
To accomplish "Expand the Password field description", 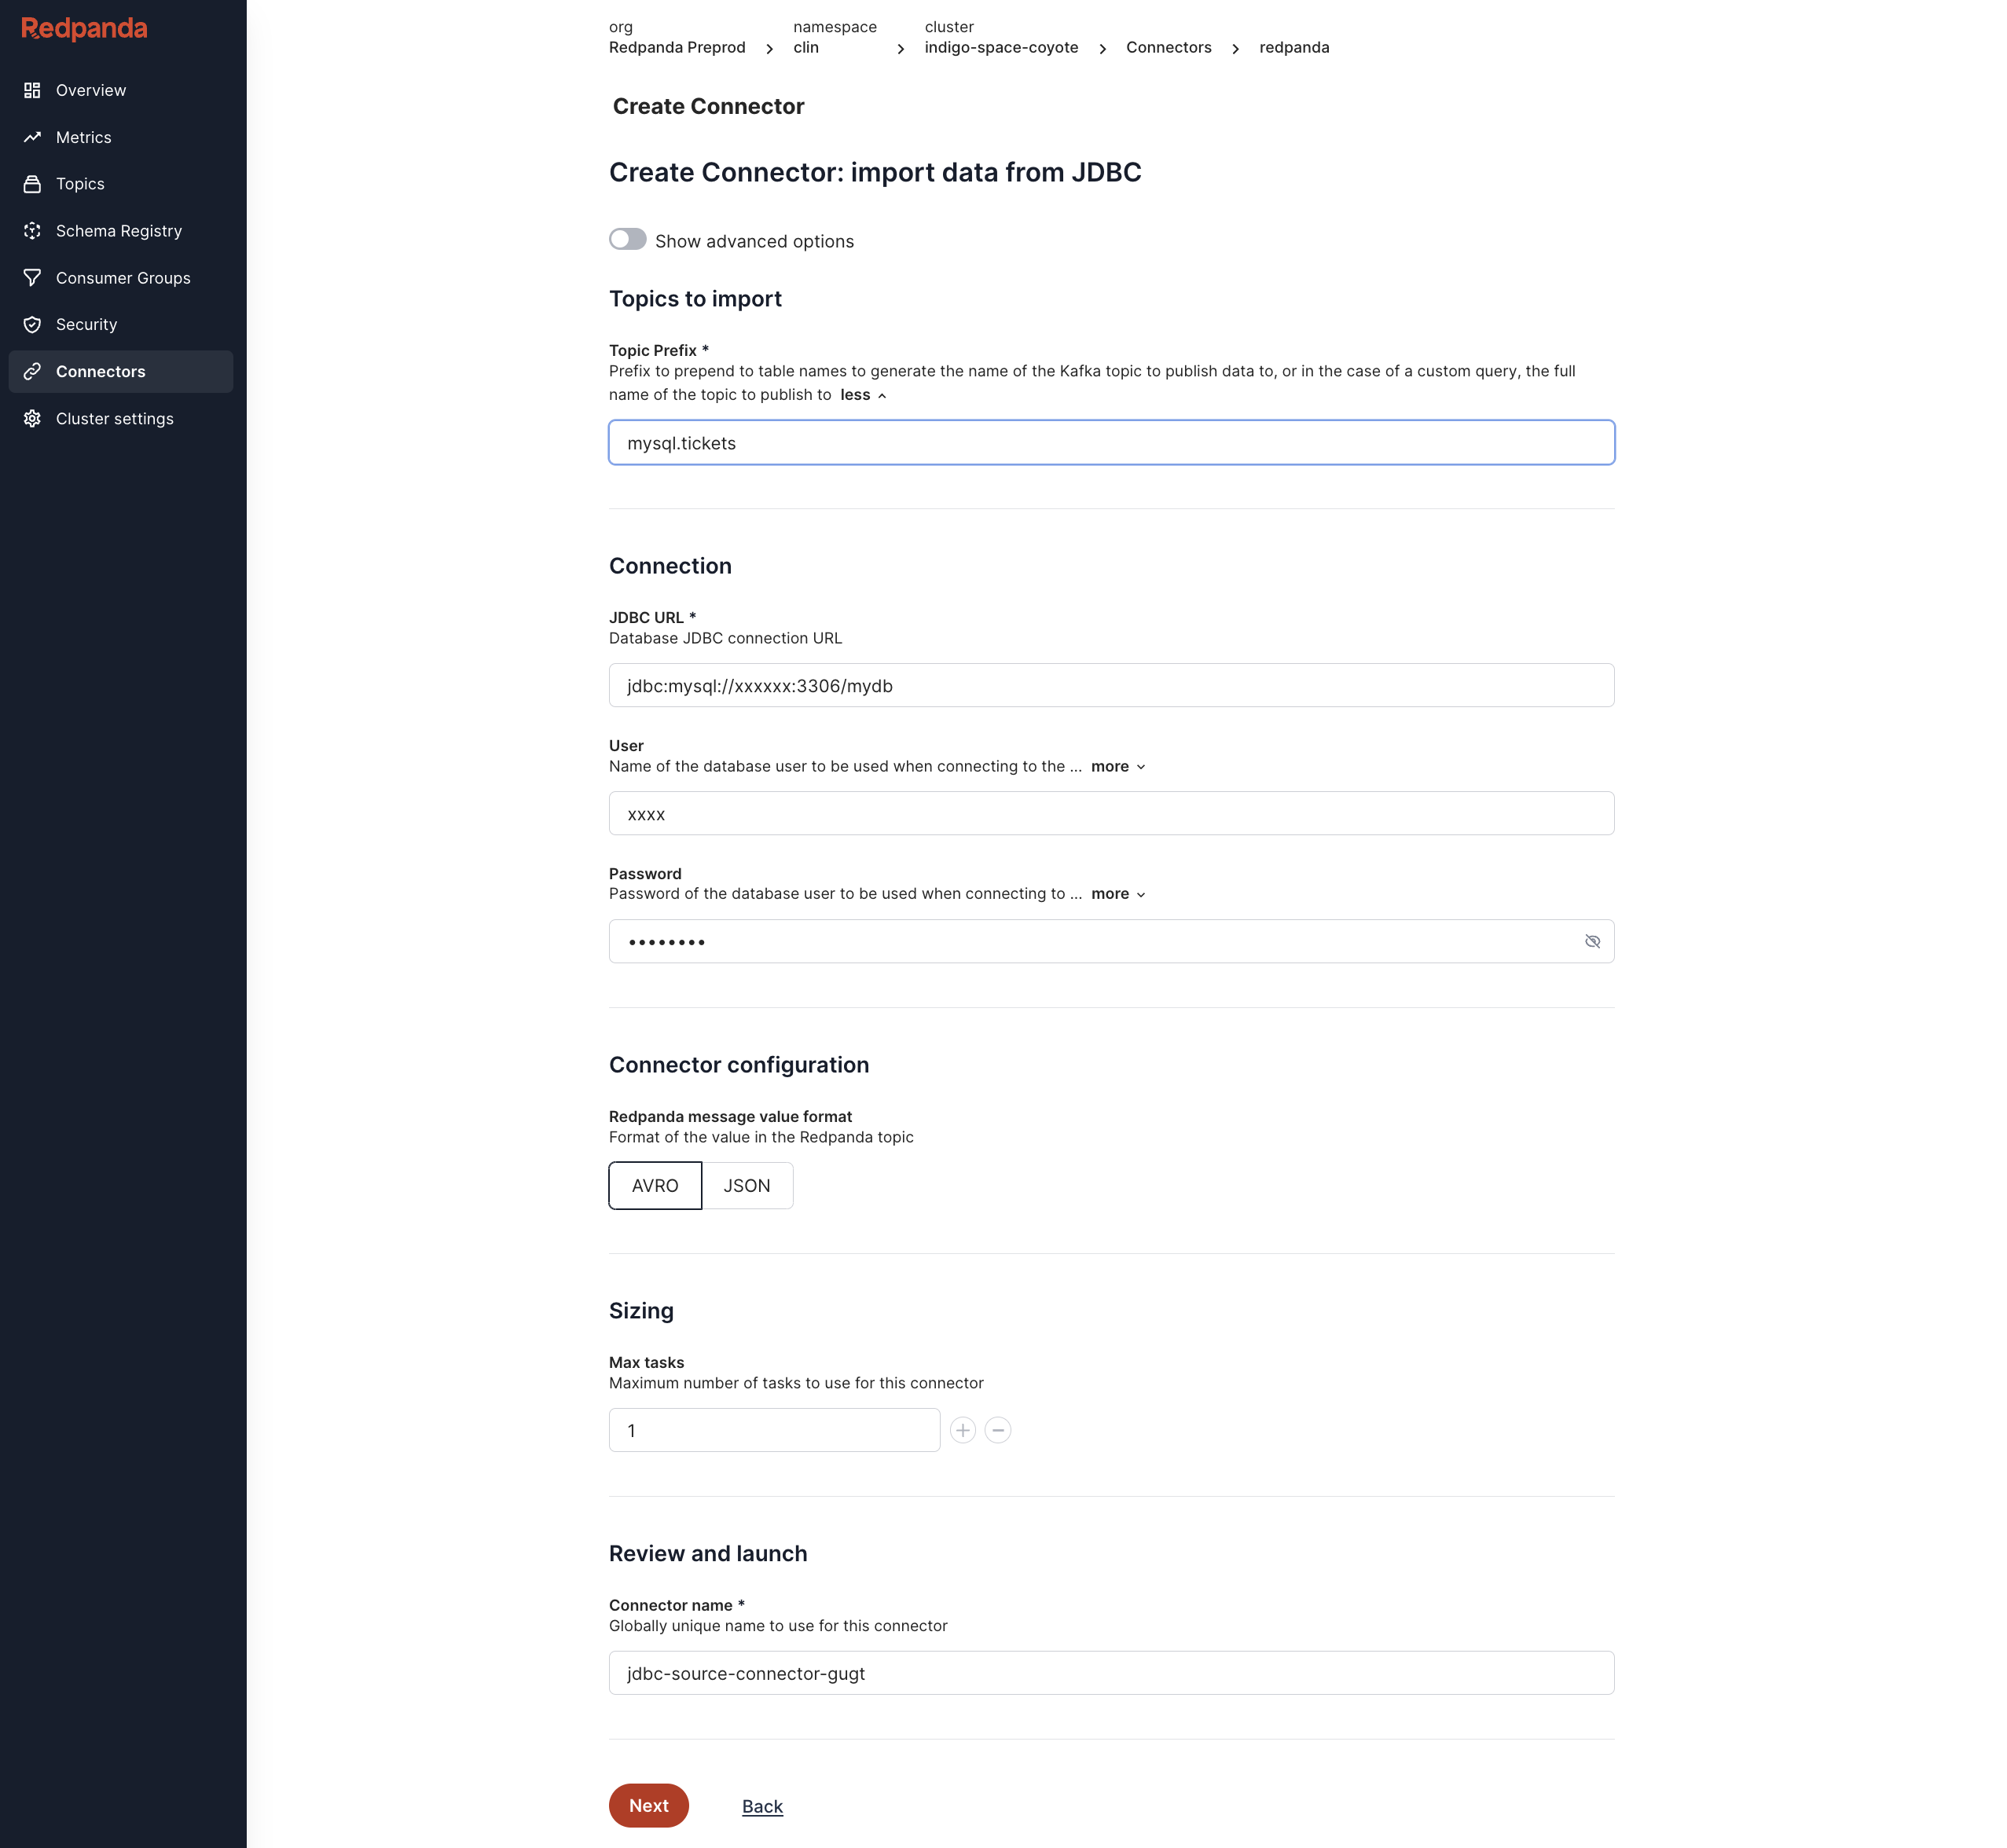I will coord(1112,893).
